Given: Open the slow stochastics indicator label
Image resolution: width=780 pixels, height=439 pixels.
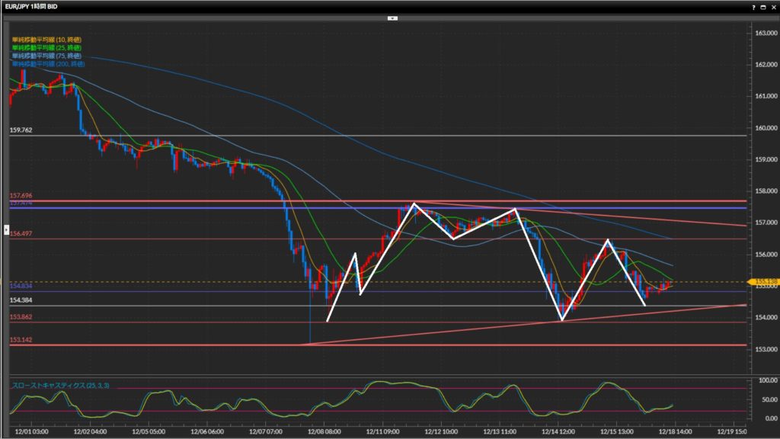Looking at the screenshot, I should pyautogui.click(x=60, y=386).
